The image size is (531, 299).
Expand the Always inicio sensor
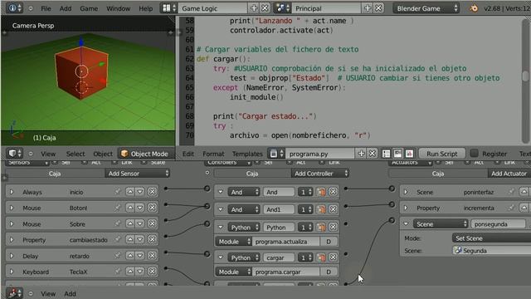(x=12, y=192)
